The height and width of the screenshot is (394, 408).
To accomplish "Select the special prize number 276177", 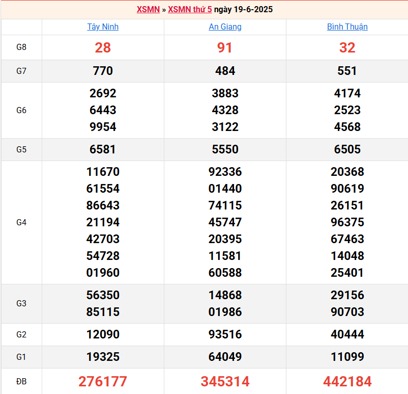I will pyautogui.click(x=103, y=381).
